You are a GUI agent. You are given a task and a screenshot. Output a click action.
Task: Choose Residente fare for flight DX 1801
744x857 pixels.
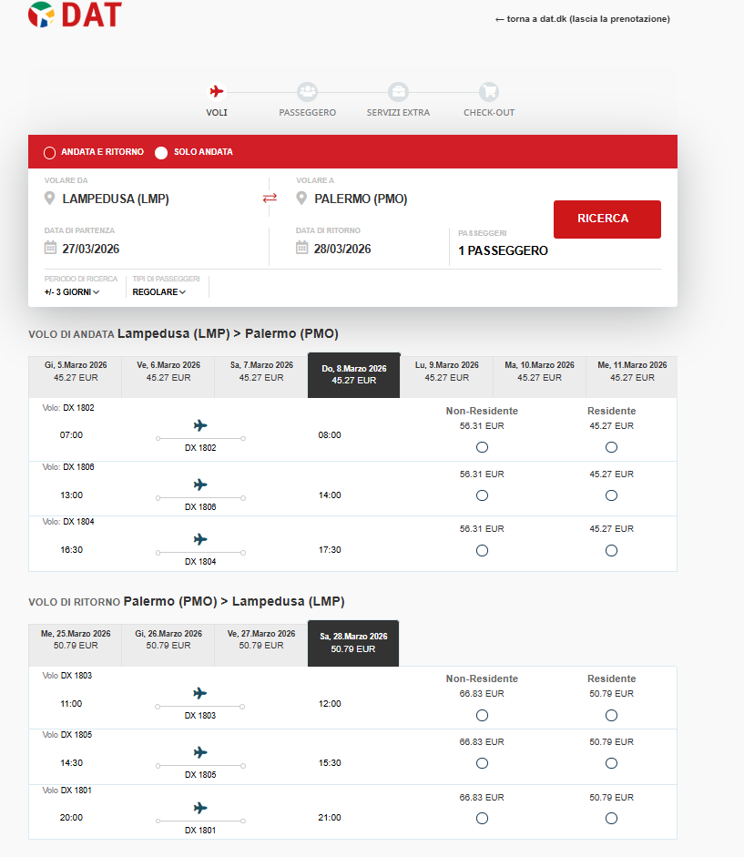point(611,818)
